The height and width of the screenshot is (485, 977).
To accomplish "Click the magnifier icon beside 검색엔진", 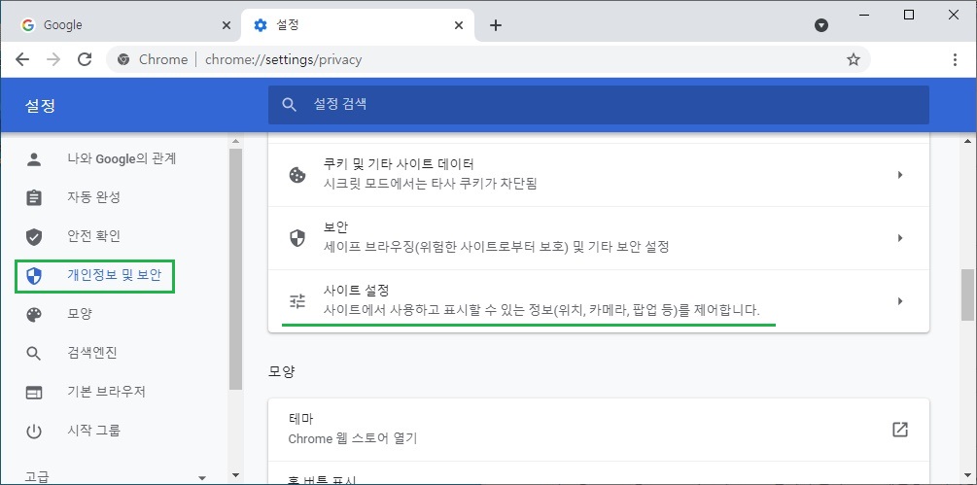I will (34, 354).
